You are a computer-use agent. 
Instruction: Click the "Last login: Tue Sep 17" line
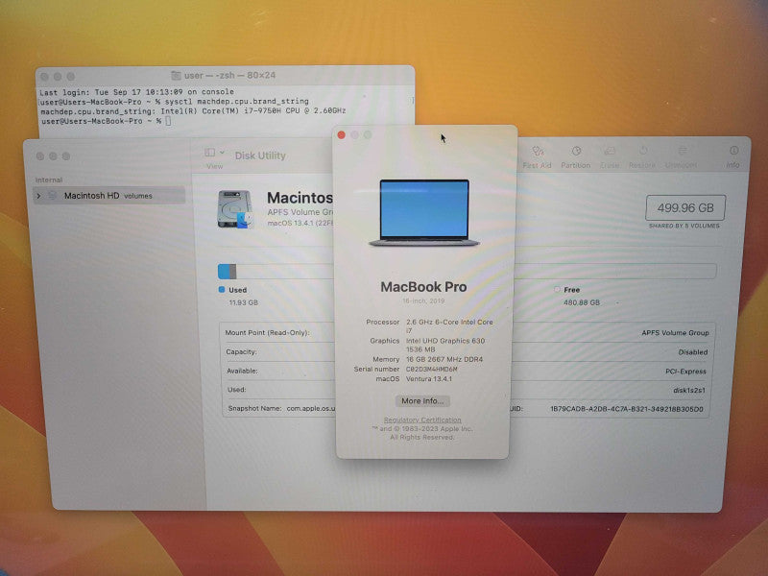(136, 92)
